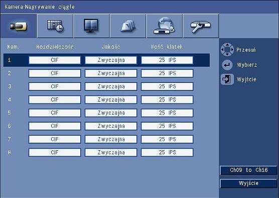Open the Event alarm-lights tab icon
Image resolution: width=279 pixels, height=198 pixels.
point(128,26)
